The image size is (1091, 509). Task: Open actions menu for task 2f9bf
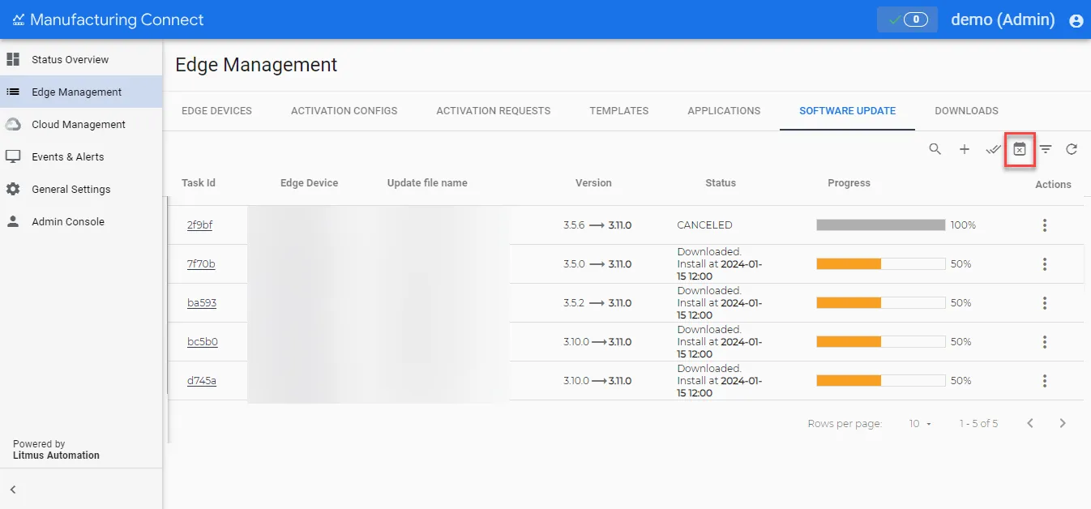point(1045,225)
